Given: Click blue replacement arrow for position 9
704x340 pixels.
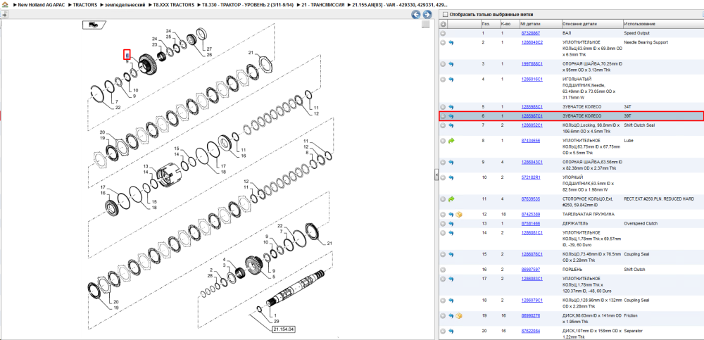Looking at the screenshot, I should click(451, 162).
